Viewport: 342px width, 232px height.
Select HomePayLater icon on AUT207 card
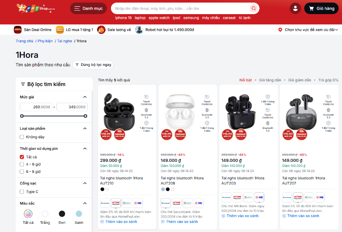[x=298, y=197]
